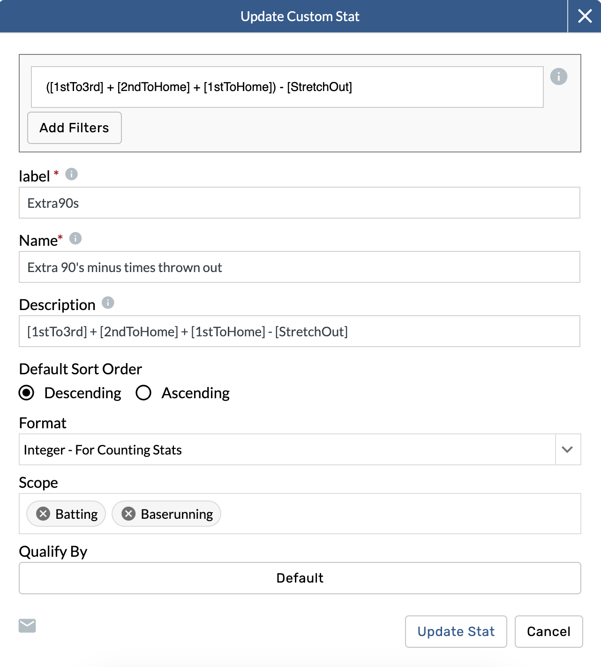Cancel the custom stat changes
Screen dimensions: 601x667
coord(548,631)
